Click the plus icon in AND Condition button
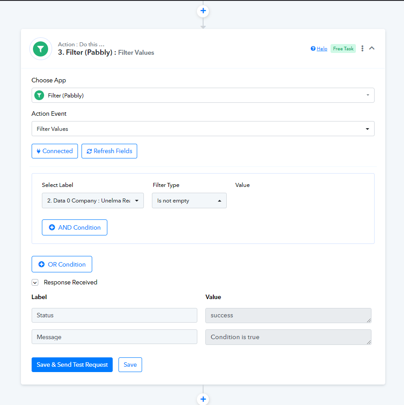Image resolution: width=404 pixels, height=405 pixels. click(52, 227)
